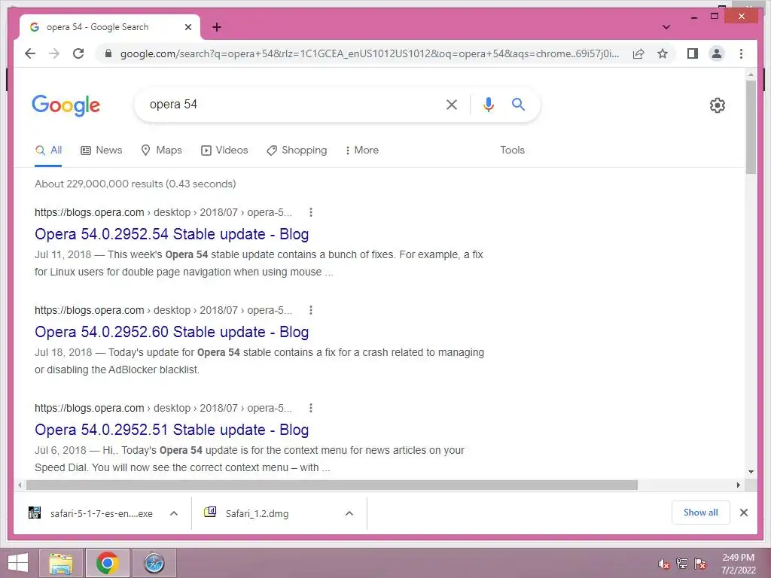Image resolution: width=771 pixels, height=578 pixels.
Task: Switch to the Maps tab
Action: coord(161,151)
